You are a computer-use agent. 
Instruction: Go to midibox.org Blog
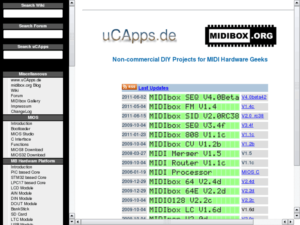click(x=26, y=85)
